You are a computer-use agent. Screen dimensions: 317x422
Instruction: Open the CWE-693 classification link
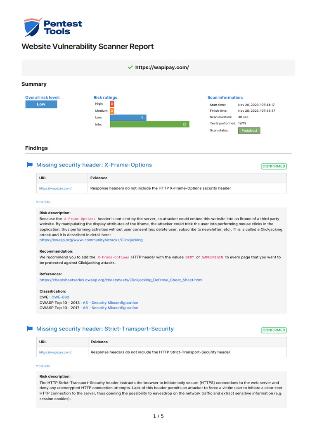pyautogui.click(x=60, y=297)
